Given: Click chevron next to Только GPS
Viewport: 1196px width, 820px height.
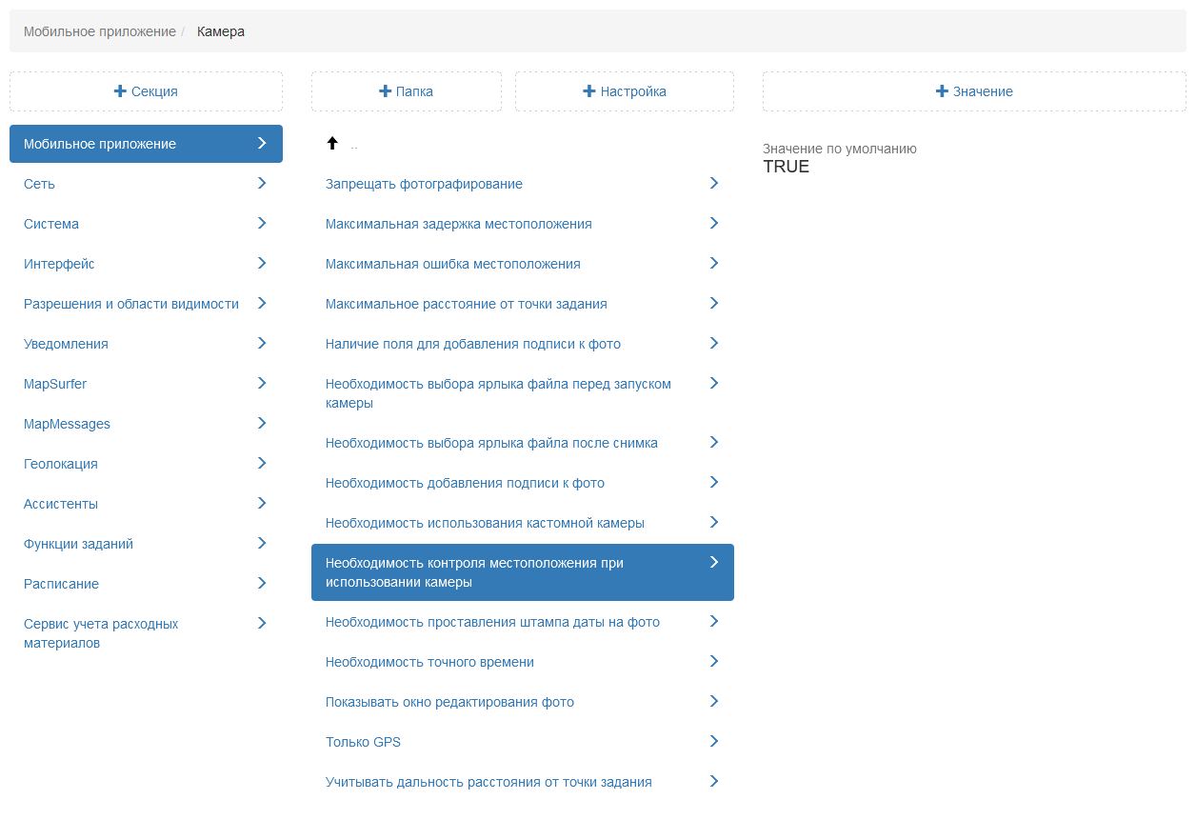Looking at the screenshot, I should coord(714,741).
